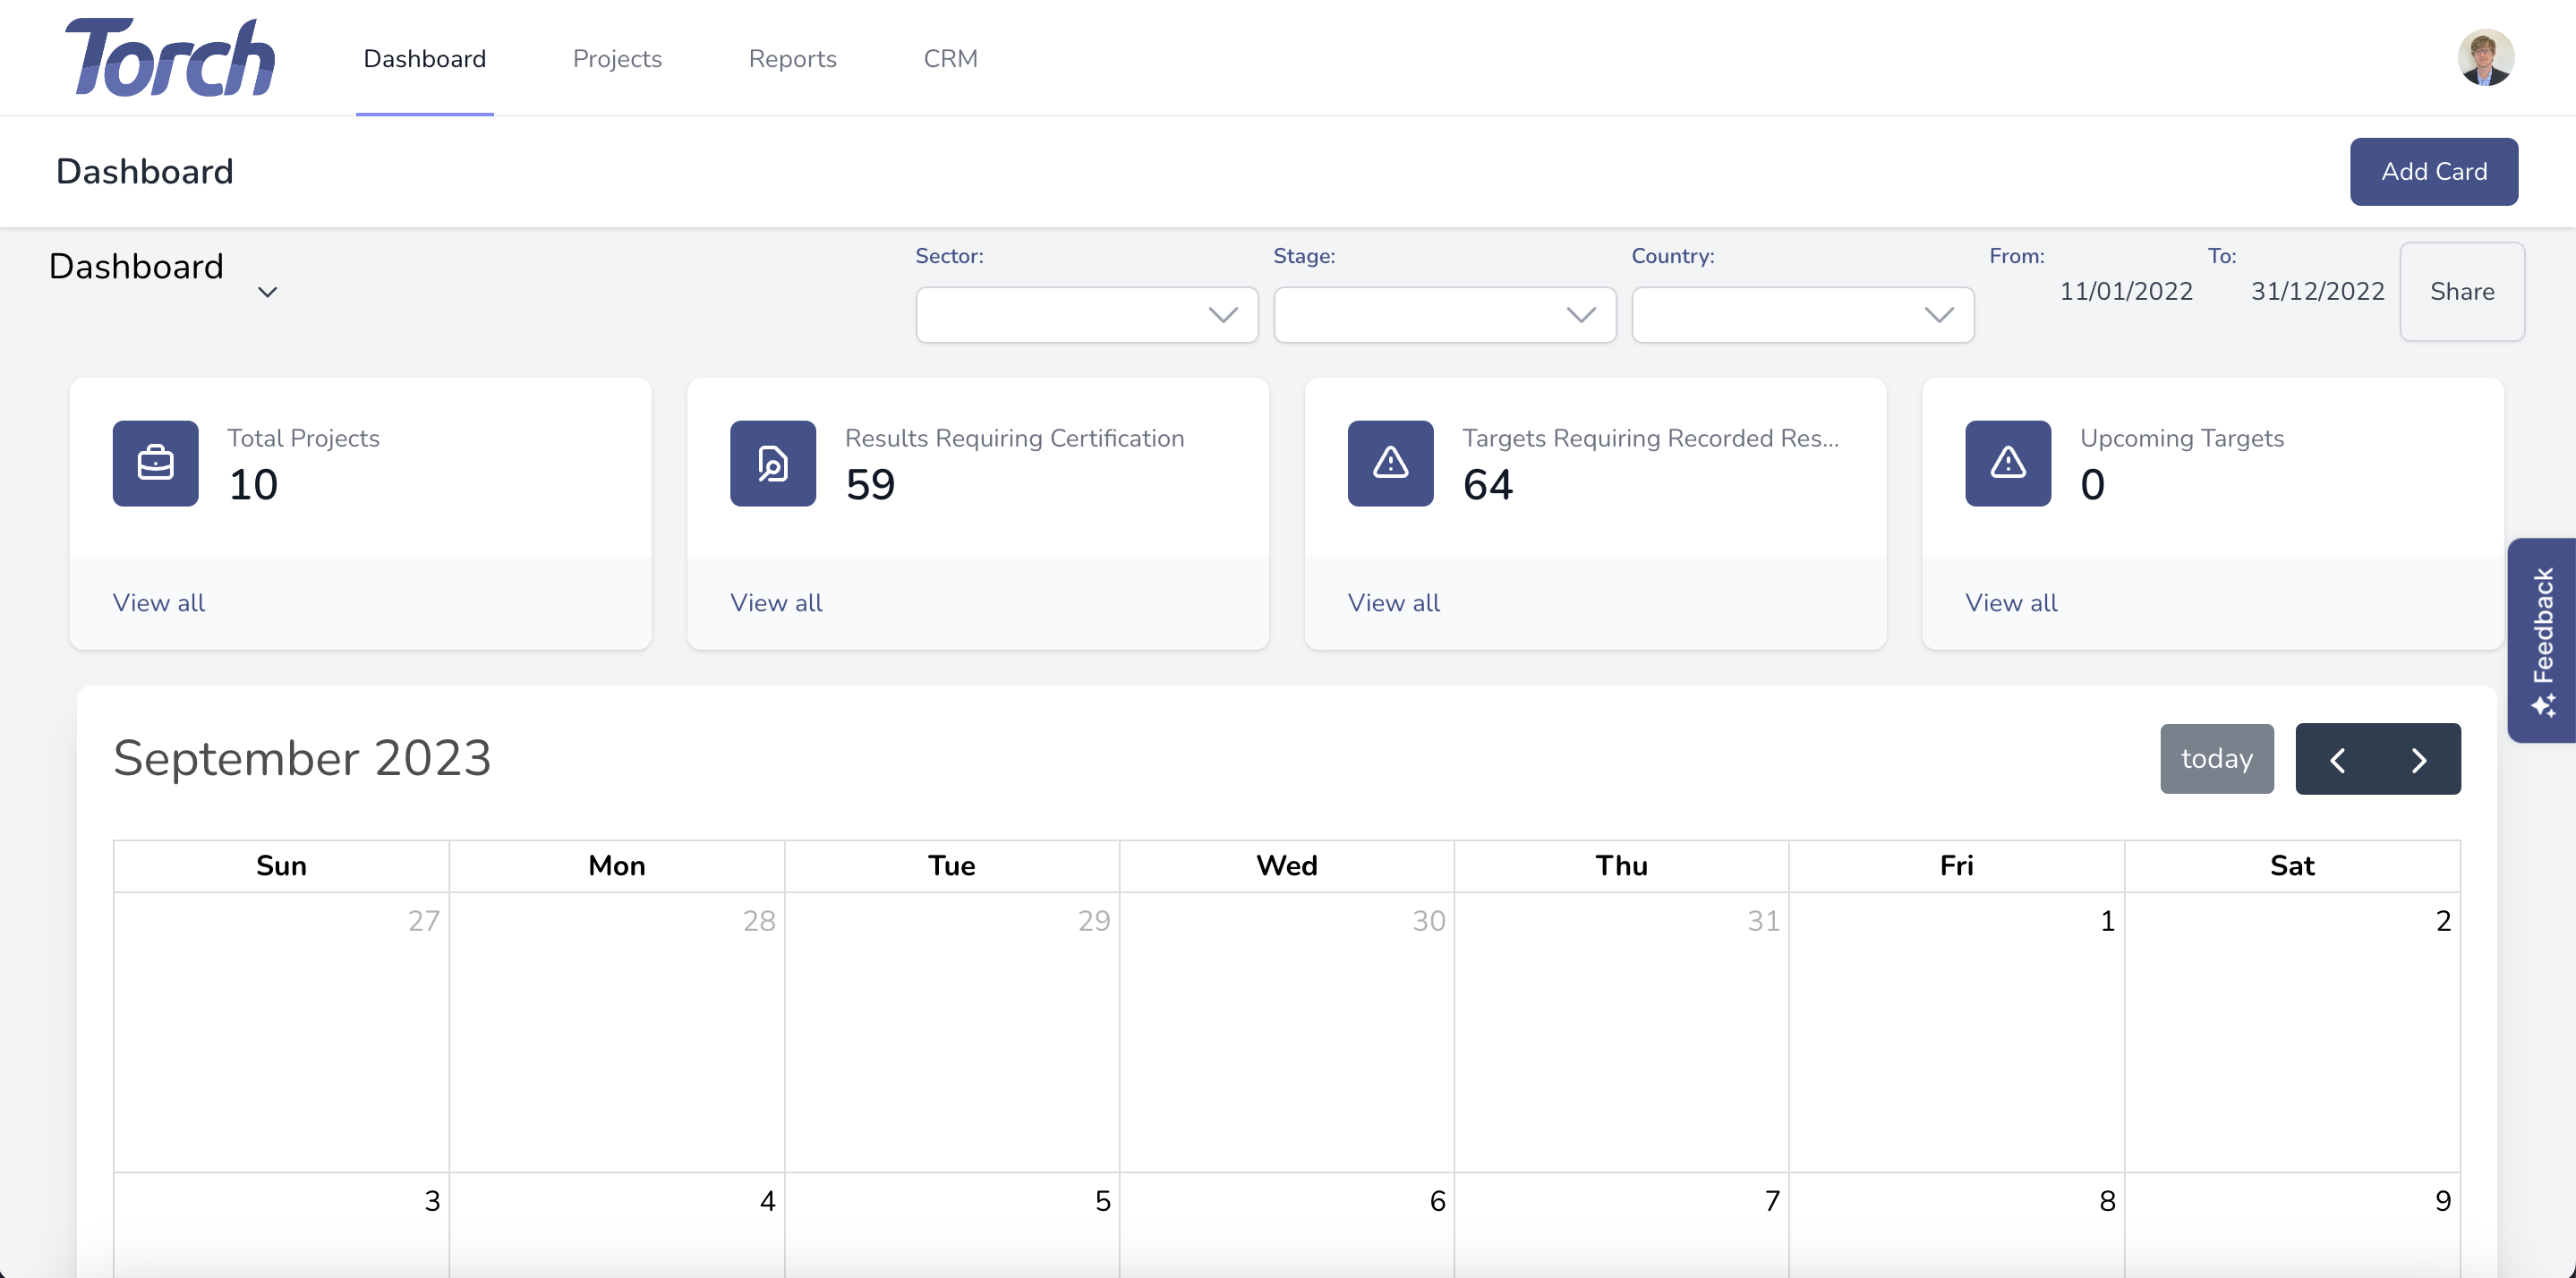Screen dimensions: 2576x1278
Task: Open the user profile avatar menu
Action: [x=2485, y=58]
